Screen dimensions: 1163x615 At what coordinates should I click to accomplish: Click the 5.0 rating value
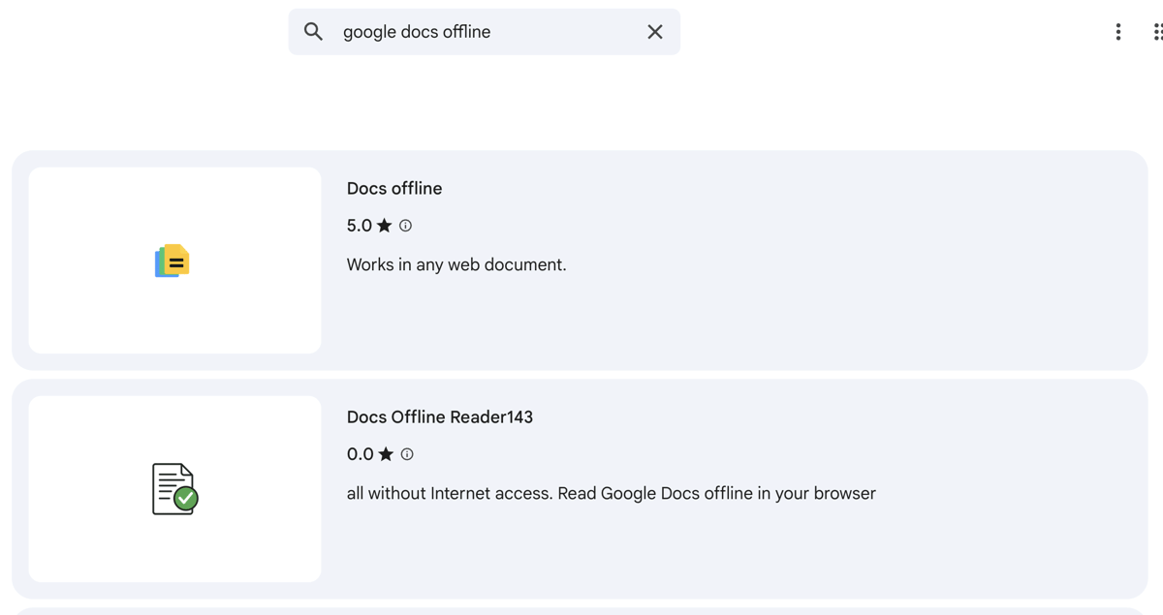(360, 226)
